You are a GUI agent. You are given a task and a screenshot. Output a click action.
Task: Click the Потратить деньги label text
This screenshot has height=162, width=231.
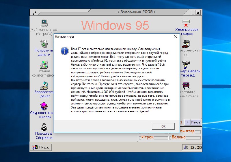click(44, 52)
